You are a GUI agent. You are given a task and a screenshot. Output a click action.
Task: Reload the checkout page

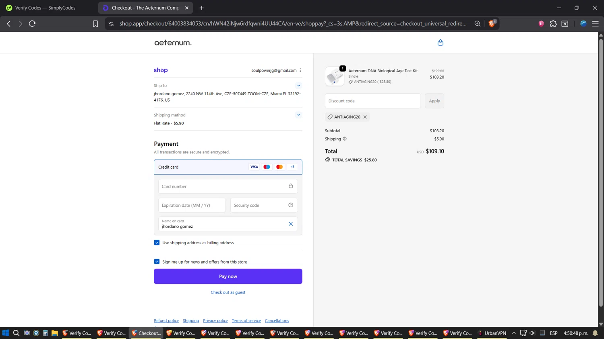pos(32,24)
